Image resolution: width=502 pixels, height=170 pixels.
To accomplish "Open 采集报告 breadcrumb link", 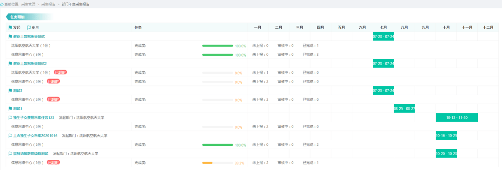I will [x=48, y=4].
